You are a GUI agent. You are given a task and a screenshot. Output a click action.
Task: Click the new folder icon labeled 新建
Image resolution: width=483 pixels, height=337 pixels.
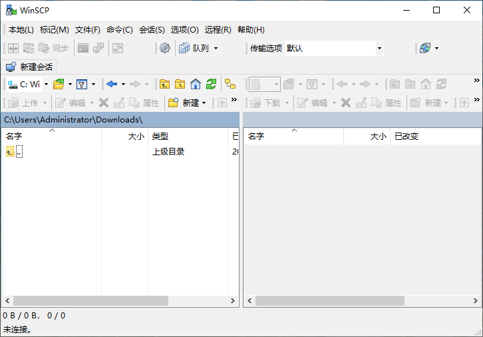pyautogui.click(x=174, y=103)
